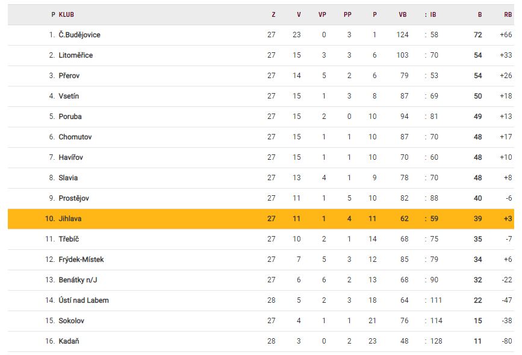
Task: Open the Prostějov club link
Action: tap(73, 198)
